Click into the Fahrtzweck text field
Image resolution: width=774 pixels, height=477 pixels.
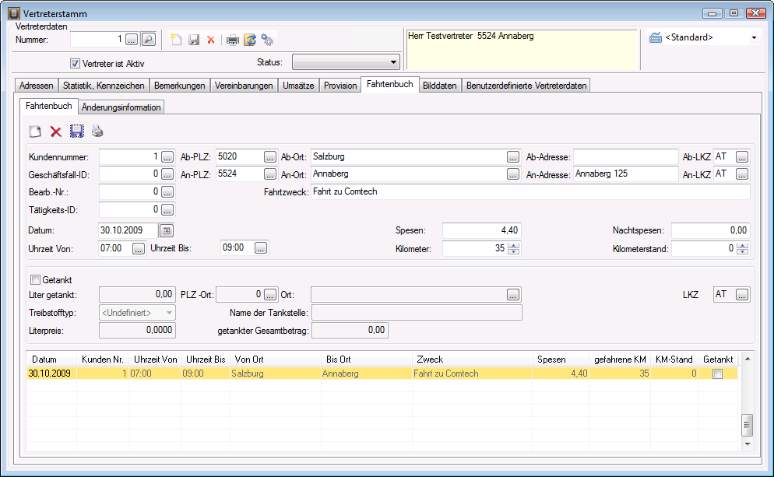click(x=530, y=192)
